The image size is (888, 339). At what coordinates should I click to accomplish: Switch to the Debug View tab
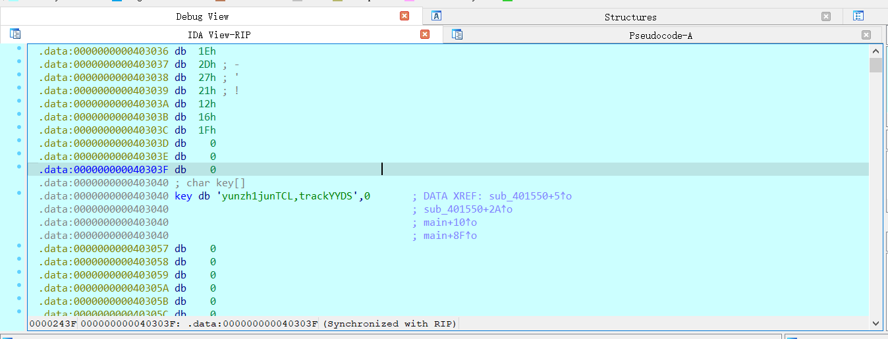coord(202,17)
